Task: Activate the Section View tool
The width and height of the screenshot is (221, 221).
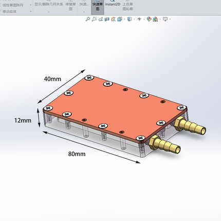Action: 107,19
